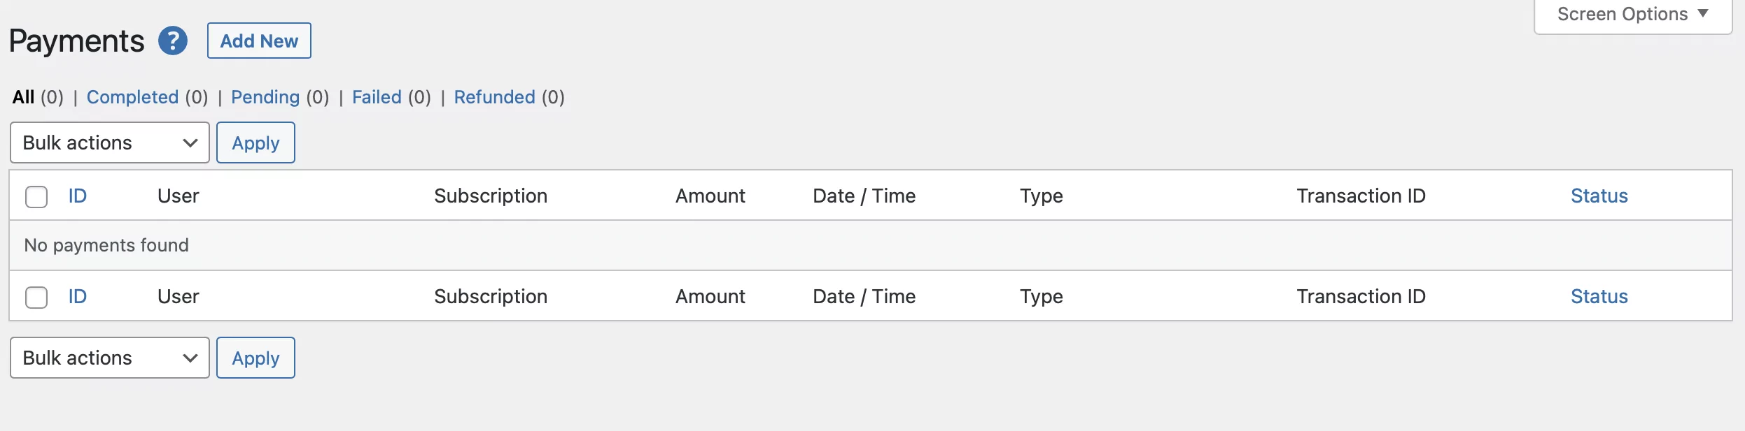Toggle the select-all checkbox in table header
Image resolution: width=1745 pixels, height=431 pixels.
(x=36, y=197)
